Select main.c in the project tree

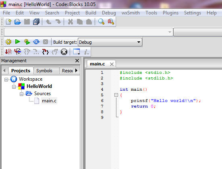pyautogui.click(x=49, y=101)
